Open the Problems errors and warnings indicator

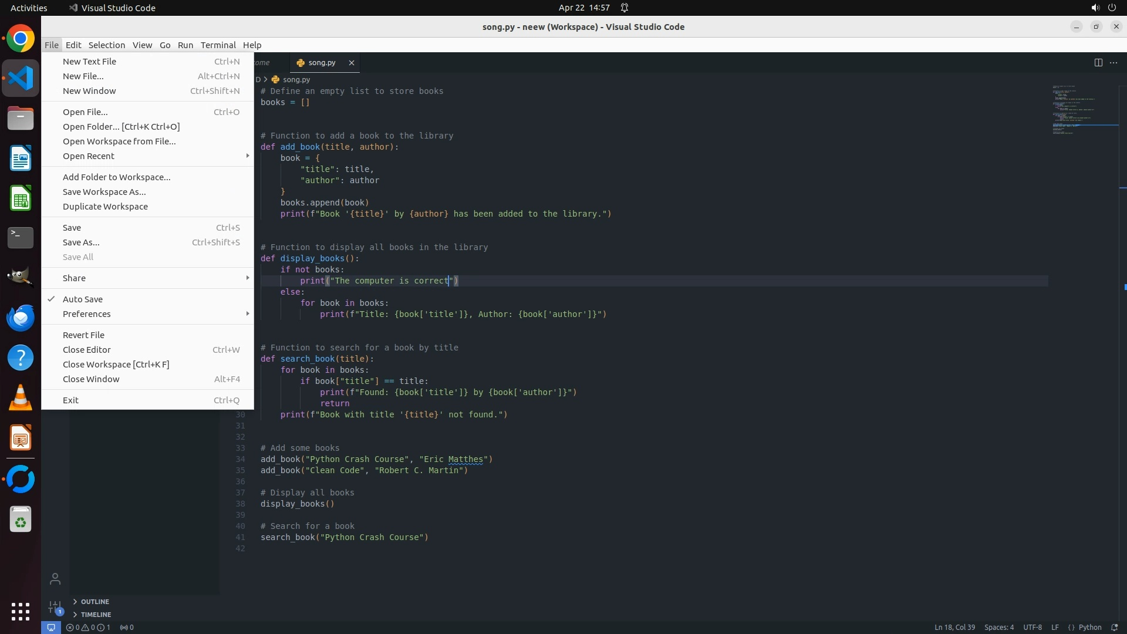[88, 627]
